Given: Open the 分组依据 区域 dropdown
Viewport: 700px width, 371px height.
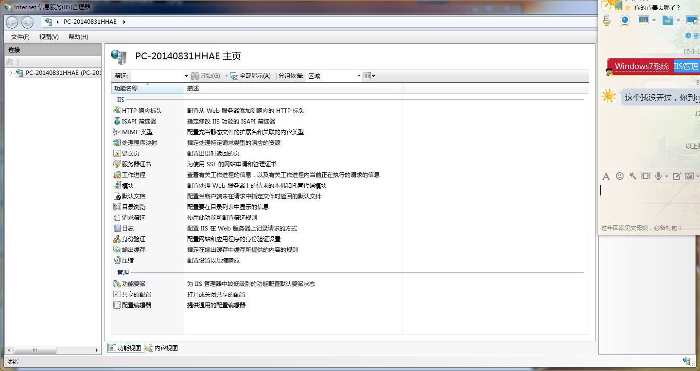Looking at the screenshot, I should [334, 76].
